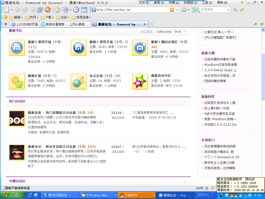Go to home page via house icon
Screen dimensions: 265x199
57,10
